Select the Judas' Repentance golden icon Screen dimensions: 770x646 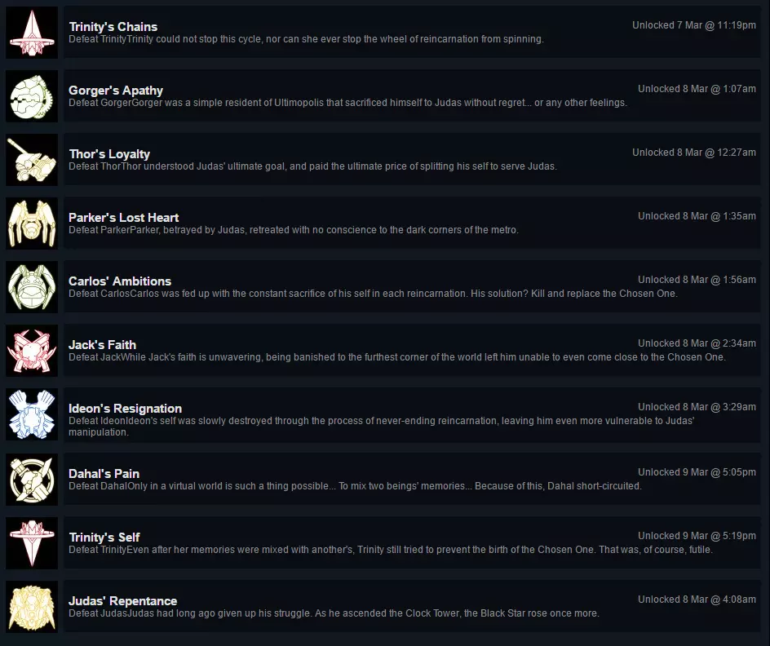[x=32, y=607]
